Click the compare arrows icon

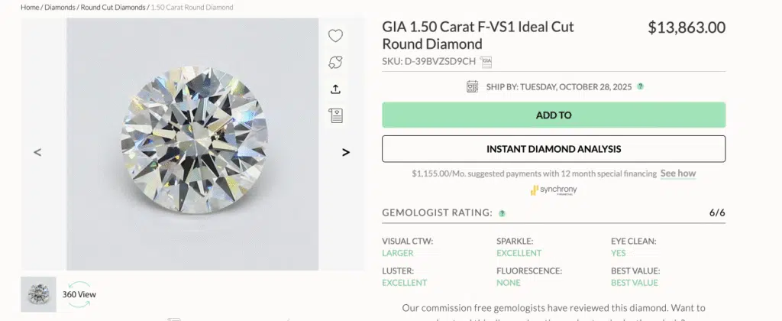click(335, 63)
